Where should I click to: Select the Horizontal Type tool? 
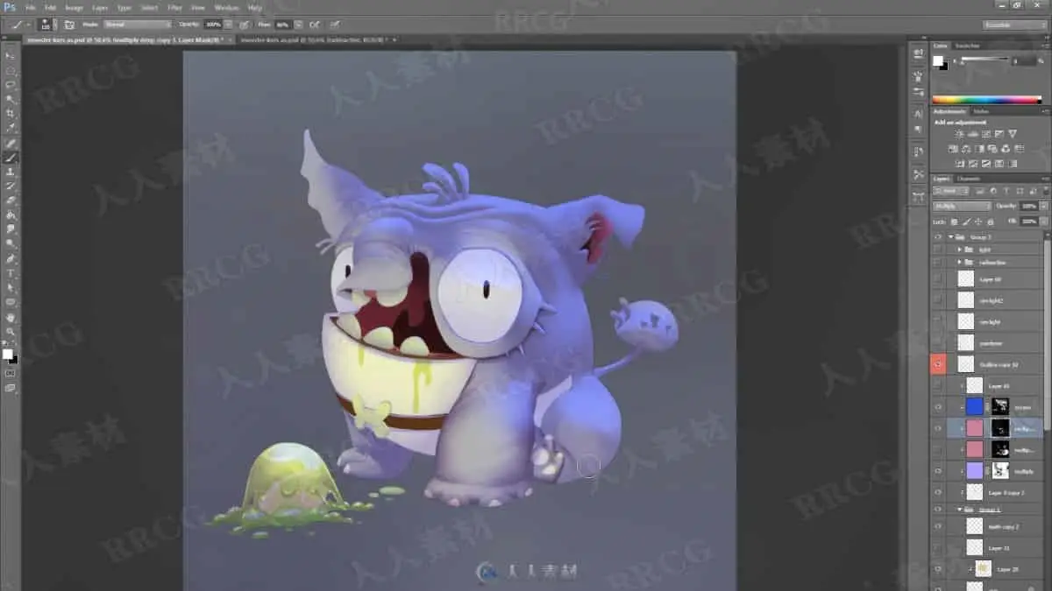tap(11, 273)
